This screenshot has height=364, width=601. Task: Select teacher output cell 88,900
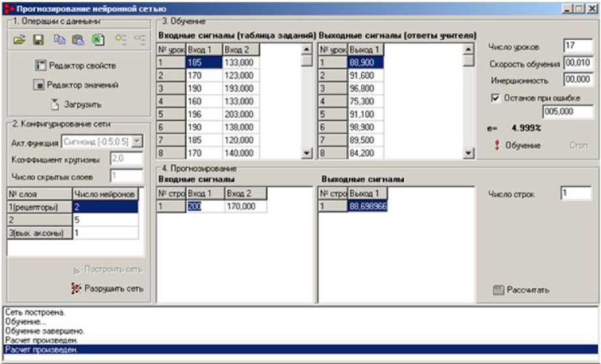[x=366, y=63]
